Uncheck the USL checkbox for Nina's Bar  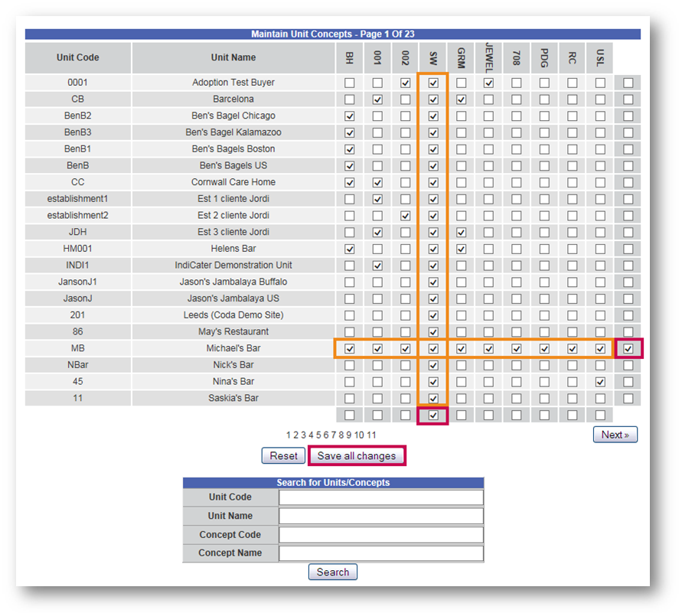(x=601, y=382)
